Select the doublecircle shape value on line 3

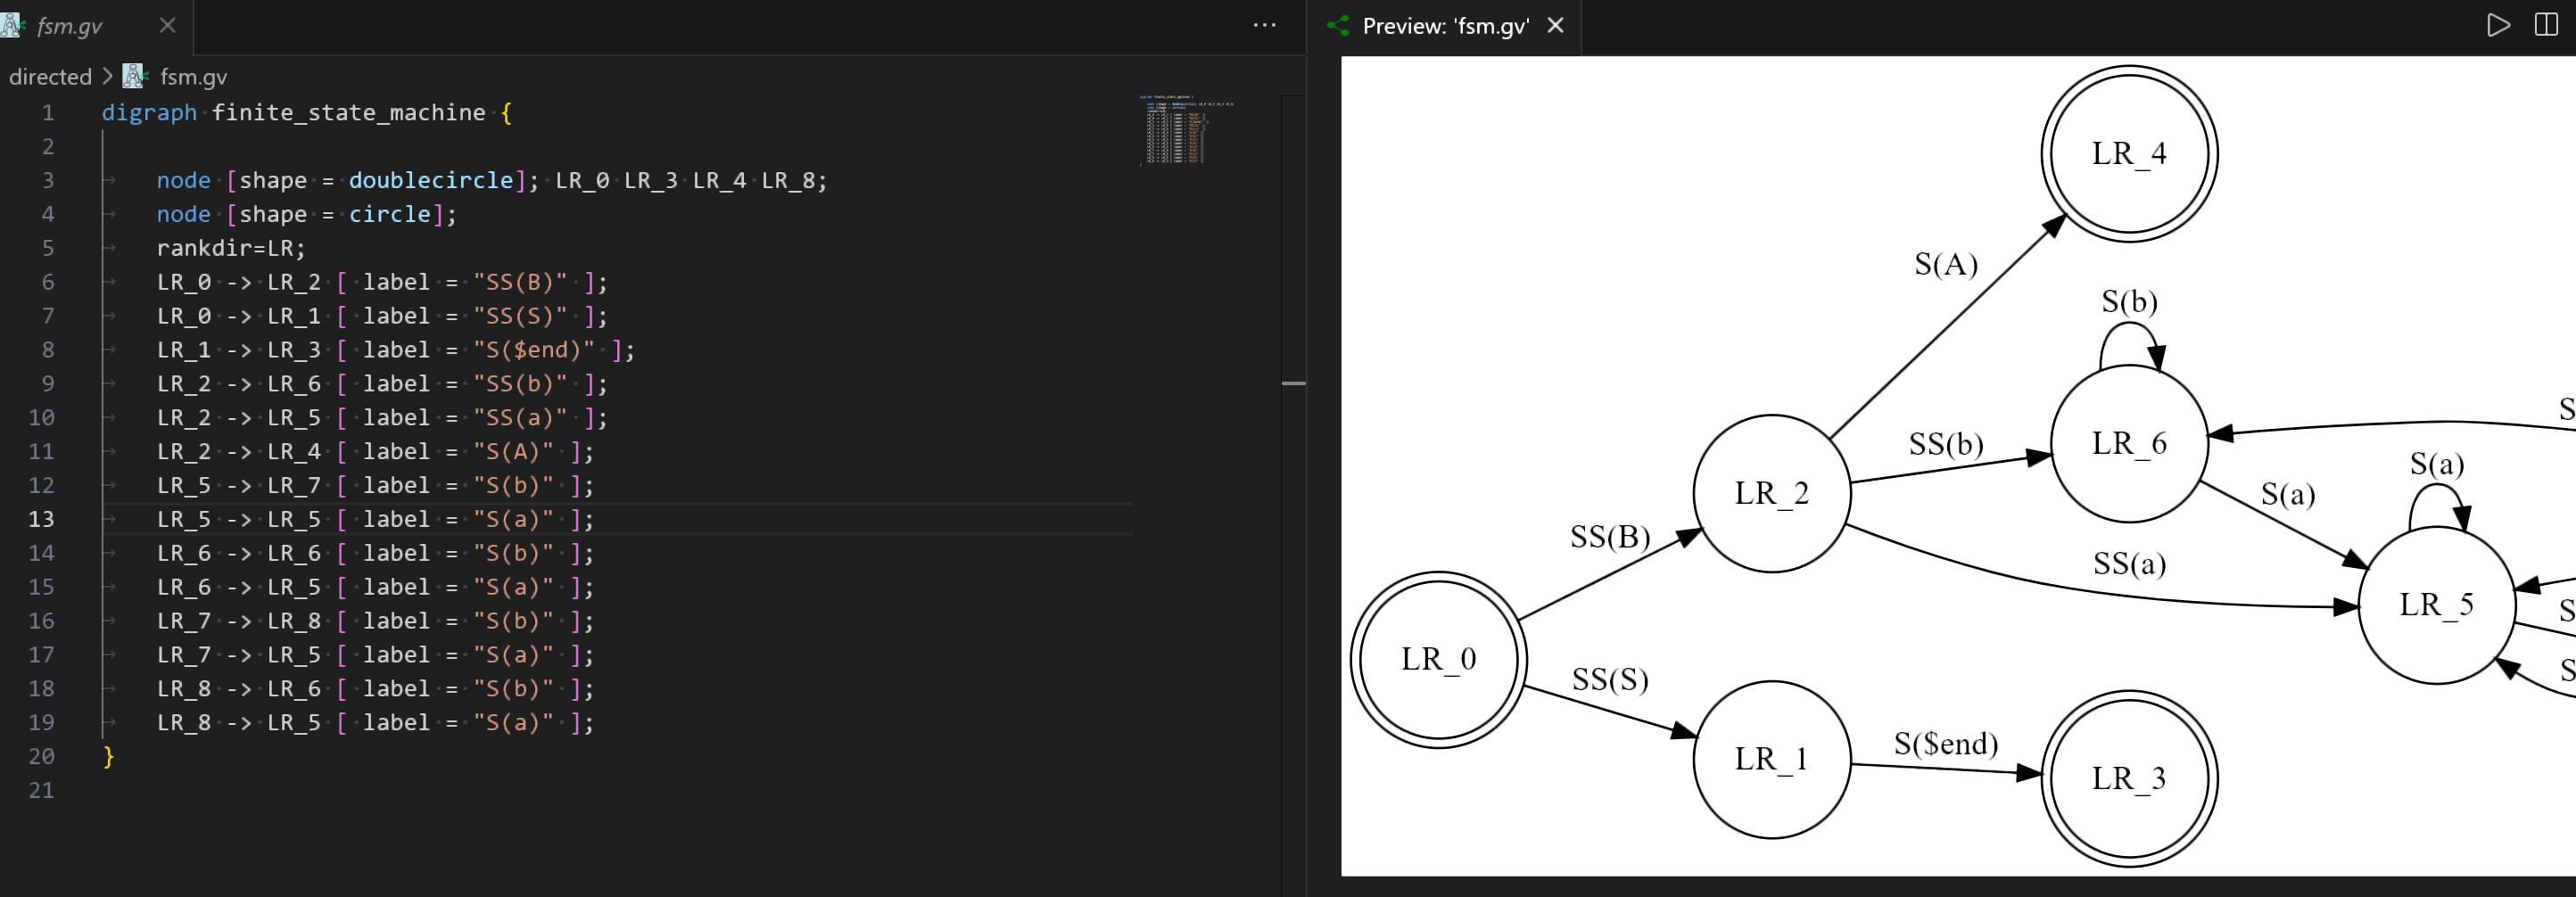point(430,181)
